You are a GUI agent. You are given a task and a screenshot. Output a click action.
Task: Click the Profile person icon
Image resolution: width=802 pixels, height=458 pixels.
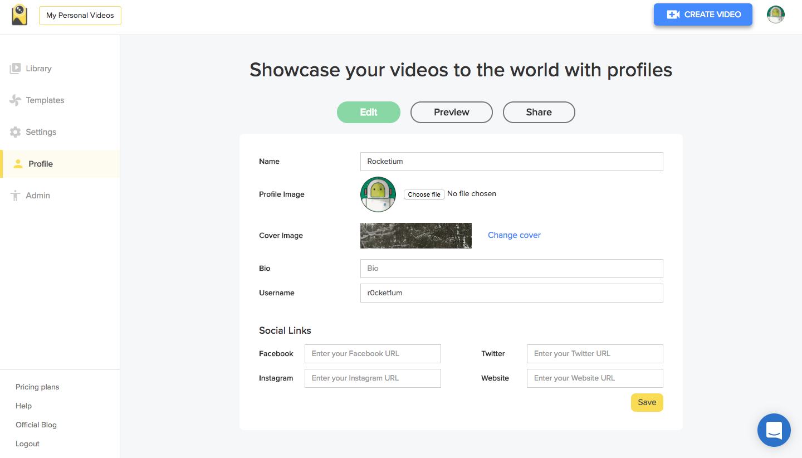point(18,164)
